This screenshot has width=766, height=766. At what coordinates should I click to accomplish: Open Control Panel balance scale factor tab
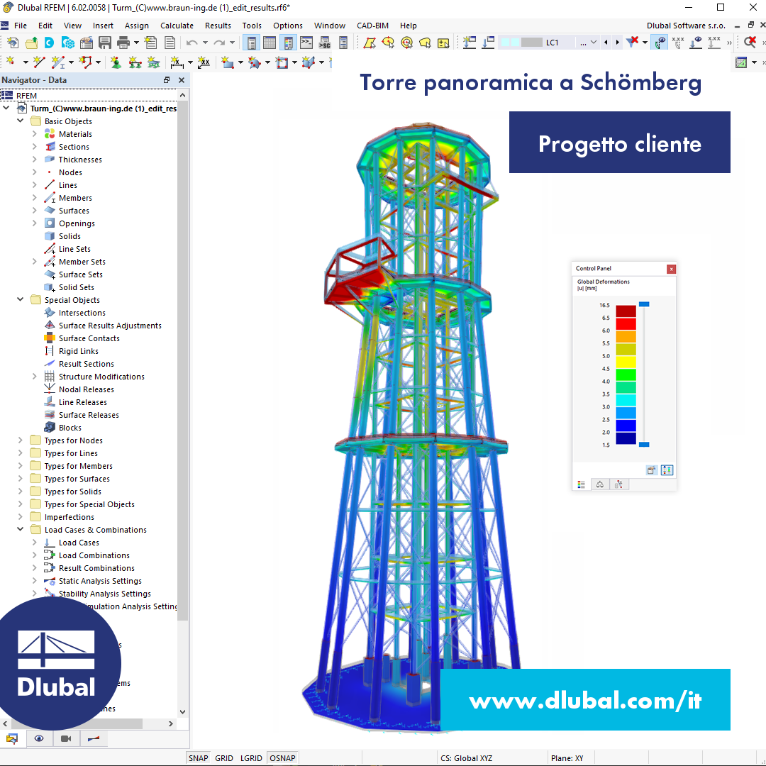(600, 484)
